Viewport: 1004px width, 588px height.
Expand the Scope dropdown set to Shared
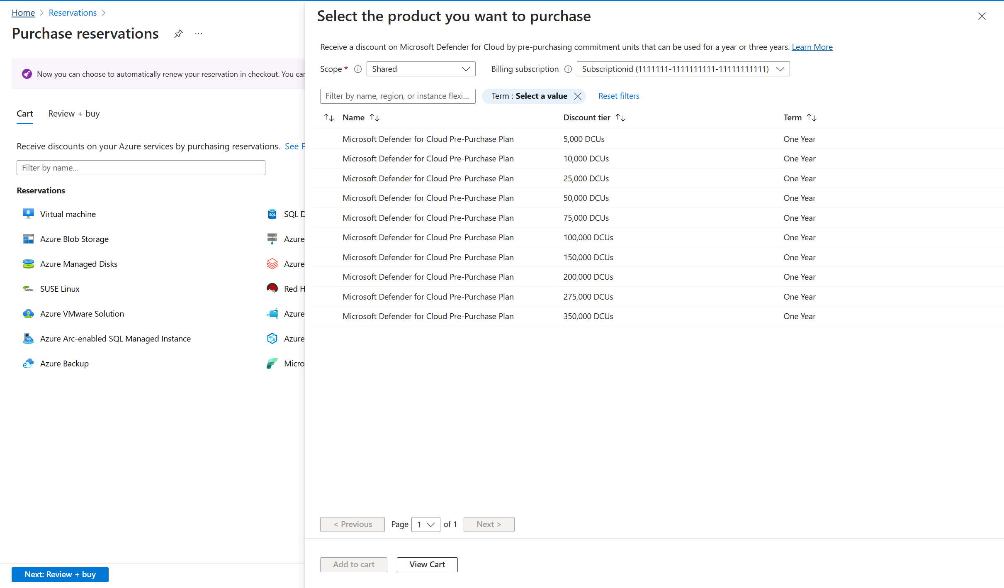[x=421, y=69]
